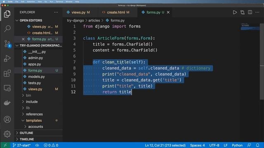Split the editor to the right

pyautogui.click(x=250, y=12)
